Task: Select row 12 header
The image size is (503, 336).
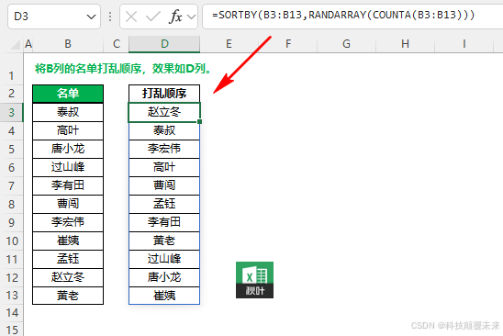Action: (12, 277)
